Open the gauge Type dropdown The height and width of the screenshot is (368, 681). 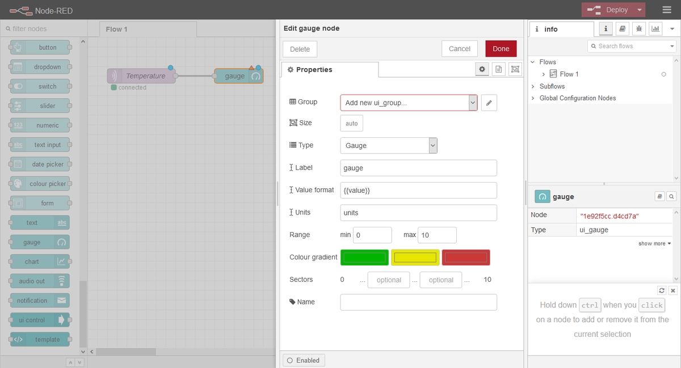click(x=389, y=145)
